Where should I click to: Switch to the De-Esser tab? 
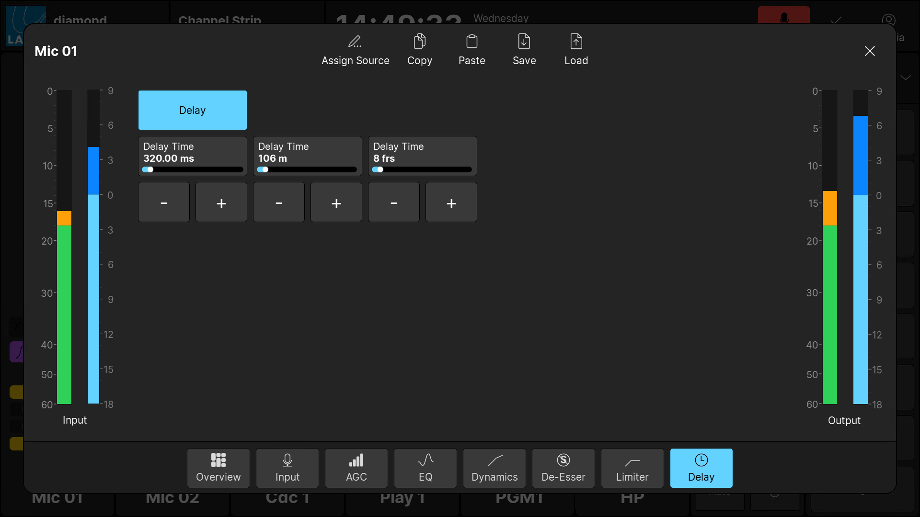[563, 468]
